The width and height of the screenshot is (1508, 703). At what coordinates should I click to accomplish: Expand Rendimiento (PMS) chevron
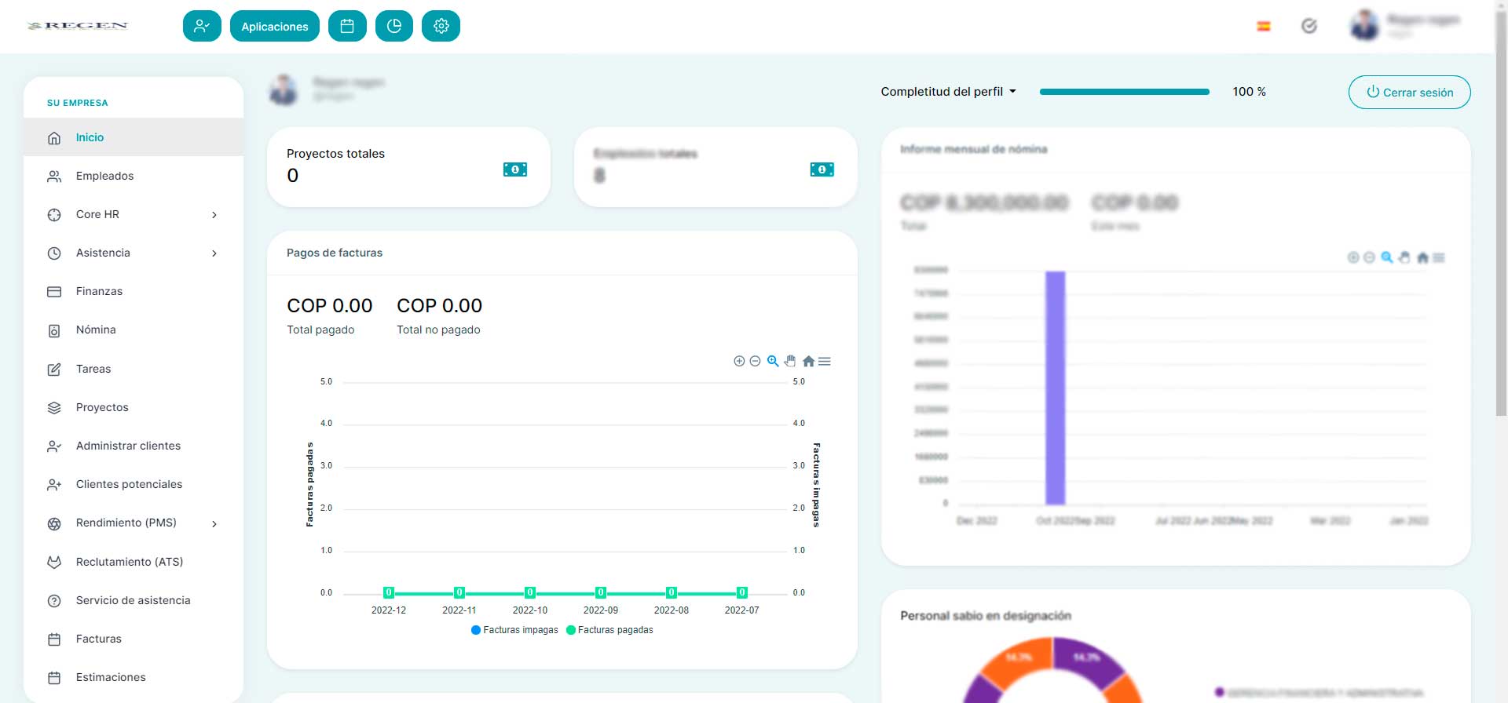[214, 523]
